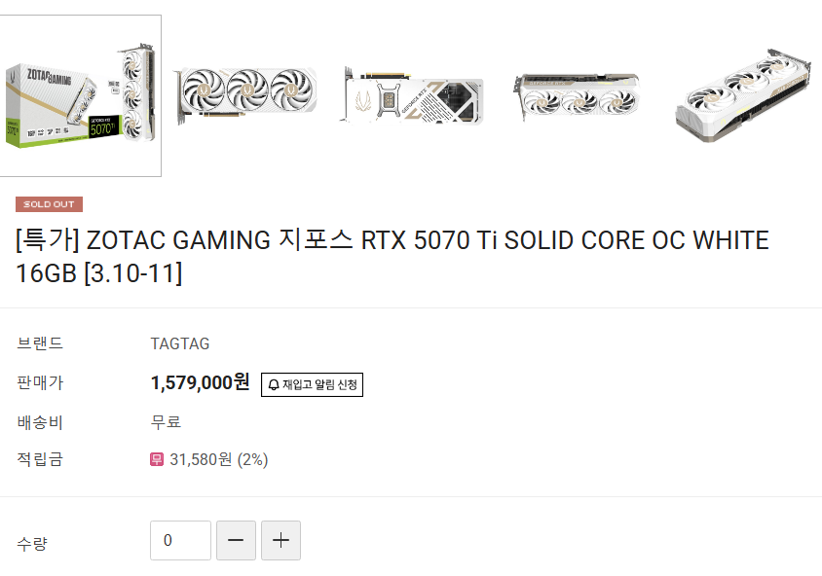
Task: Click the 배송비 row label
Action: pos(40,422)
